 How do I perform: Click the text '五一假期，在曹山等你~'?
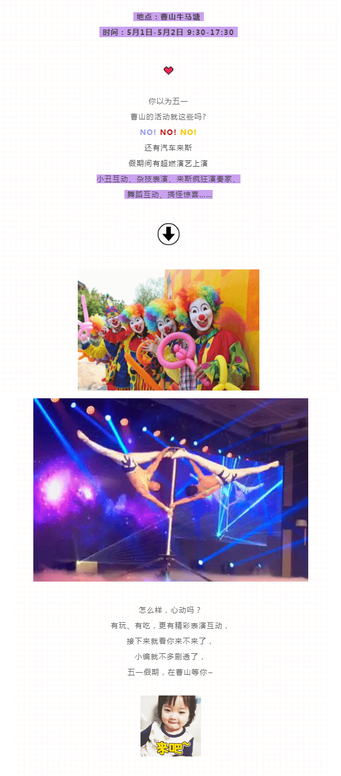(170, 672)
